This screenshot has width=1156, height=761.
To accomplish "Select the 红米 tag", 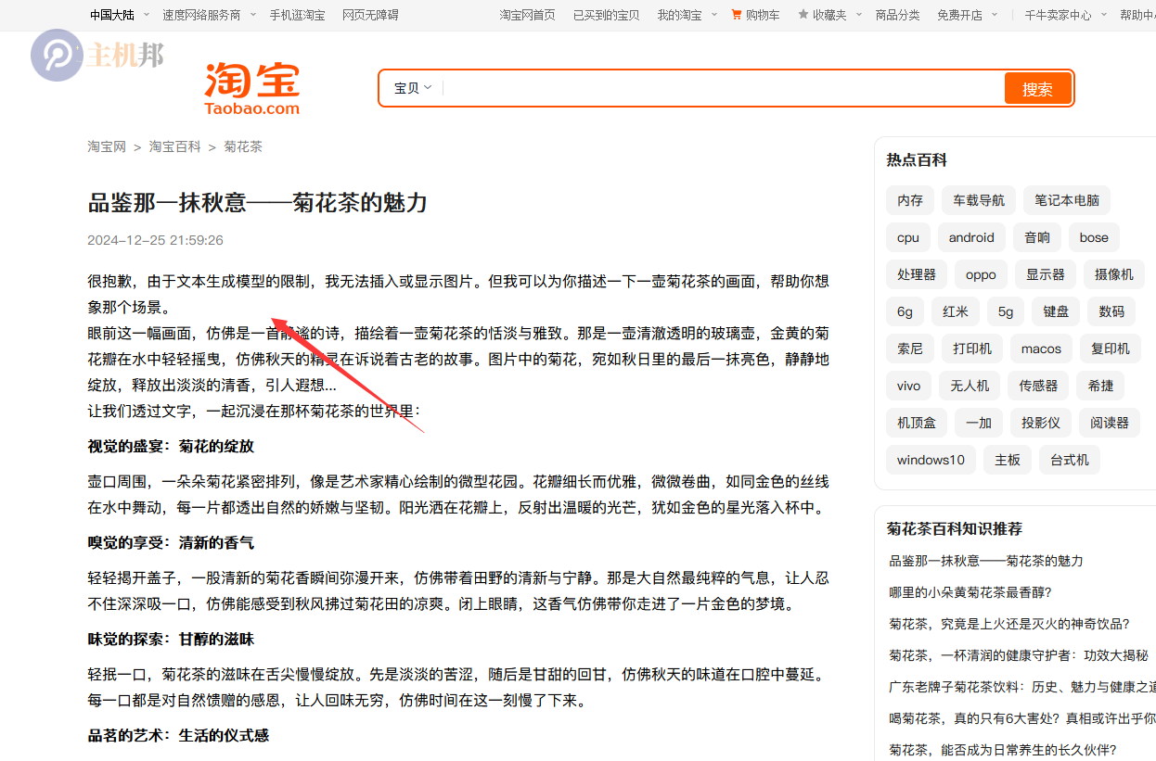I will point(956,311).
